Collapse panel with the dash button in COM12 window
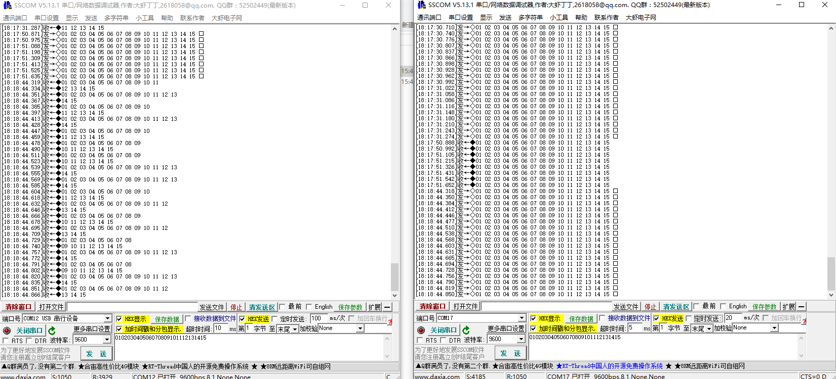The height and width of the screenshot is (379, 836). [x=387, y=307]
